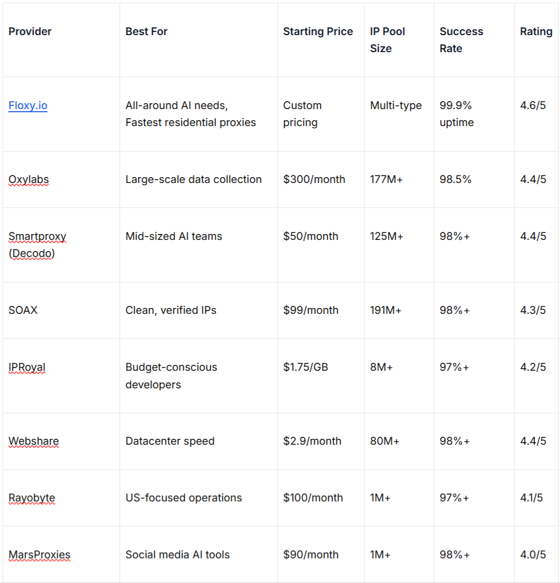
Task: Click the Webshare provider name
Action: coord(34,442)
